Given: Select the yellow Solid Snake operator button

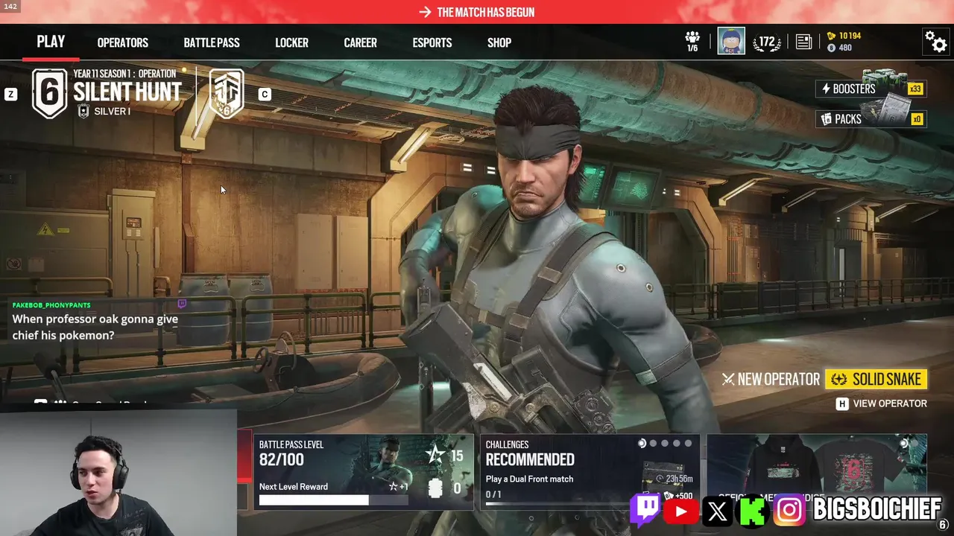Looking at the screenshot, I should point(876,380).
